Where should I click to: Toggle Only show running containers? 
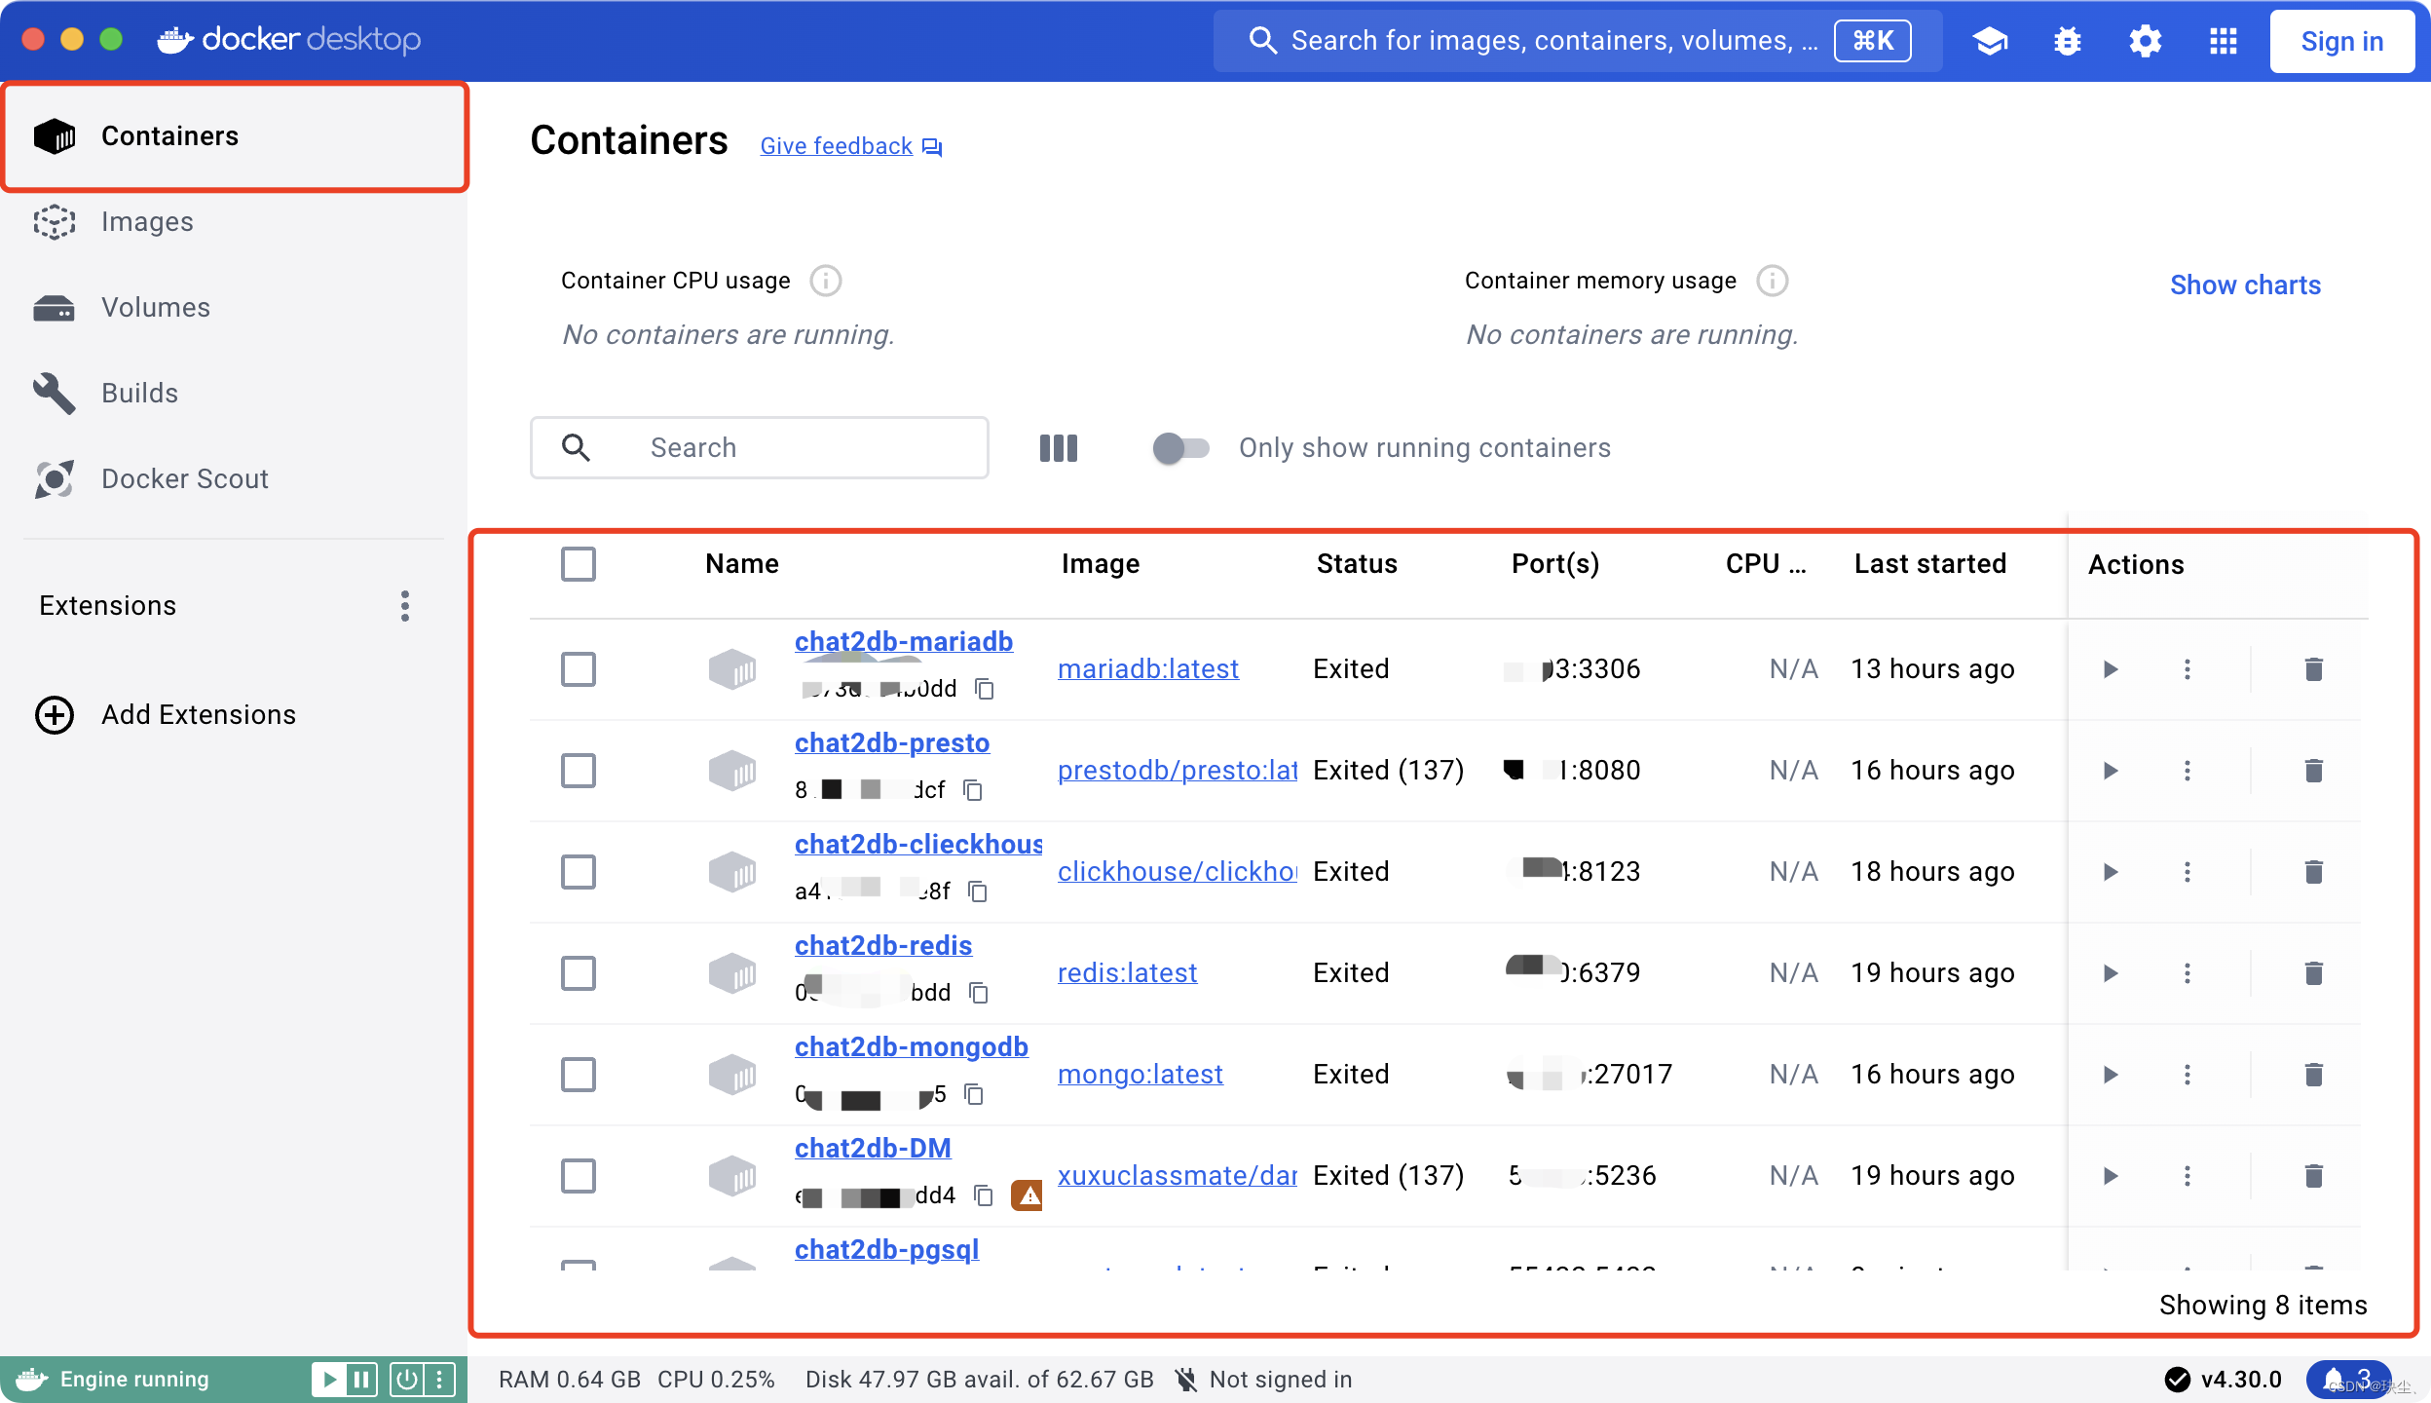click(1180, 448)
